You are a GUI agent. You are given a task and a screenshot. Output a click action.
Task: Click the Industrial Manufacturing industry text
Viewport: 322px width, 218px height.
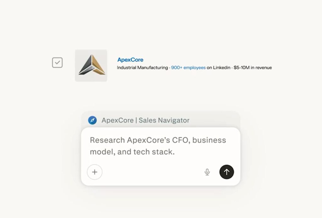pos(142,68)
